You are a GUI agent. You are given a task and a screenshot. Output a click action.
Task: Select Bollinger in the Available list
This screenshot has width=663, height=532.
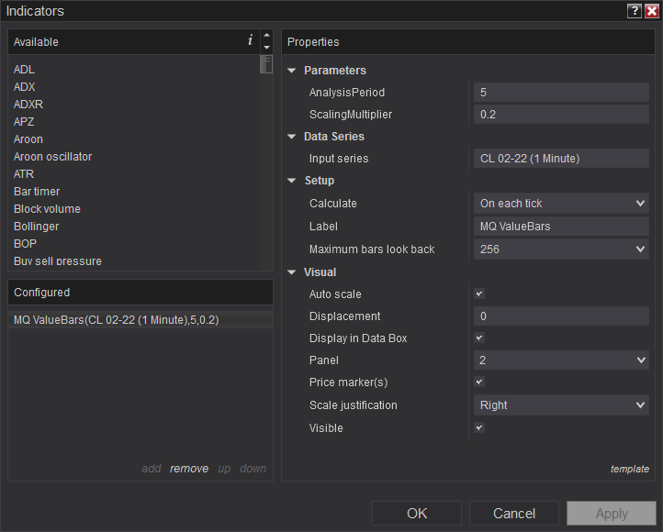click(37, 227)
